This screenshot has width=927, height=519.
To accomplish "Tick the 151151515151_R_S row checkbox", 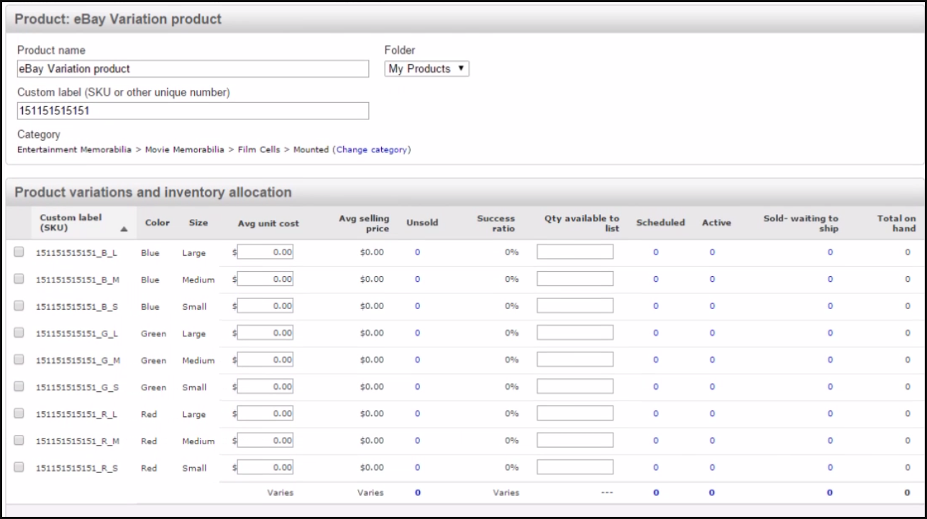I will tap(19, 467).
